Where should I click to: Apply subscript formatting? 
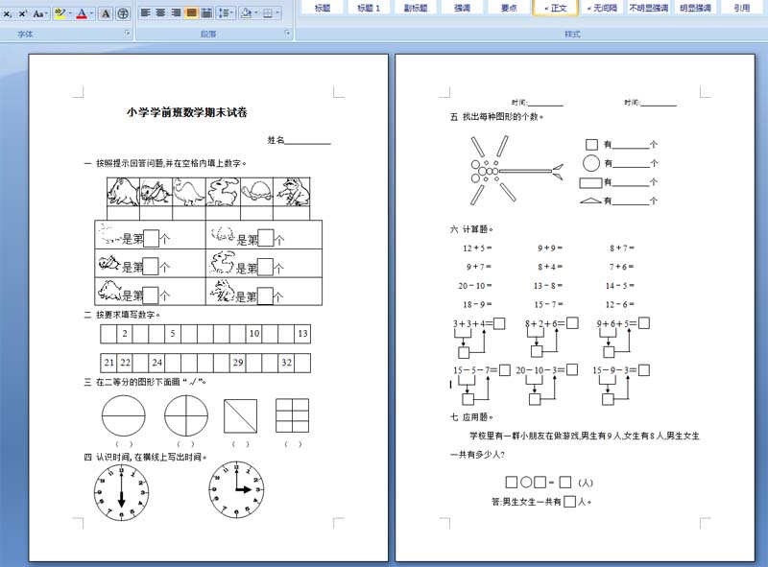click(x=8, y=13)
